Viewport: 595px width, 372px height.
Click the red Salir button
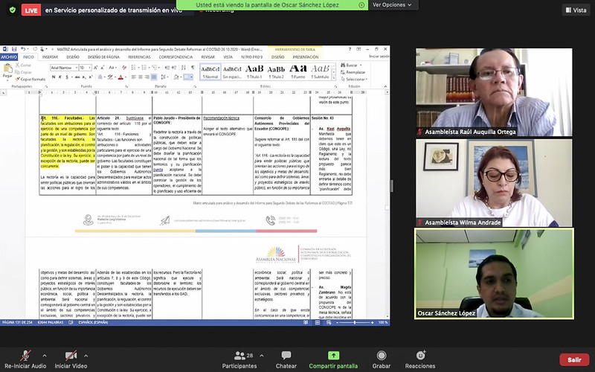point(574,359)
